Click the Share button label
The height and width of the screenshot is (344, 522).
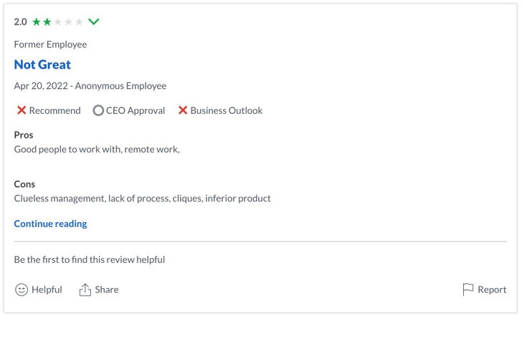tap(107, 290)
